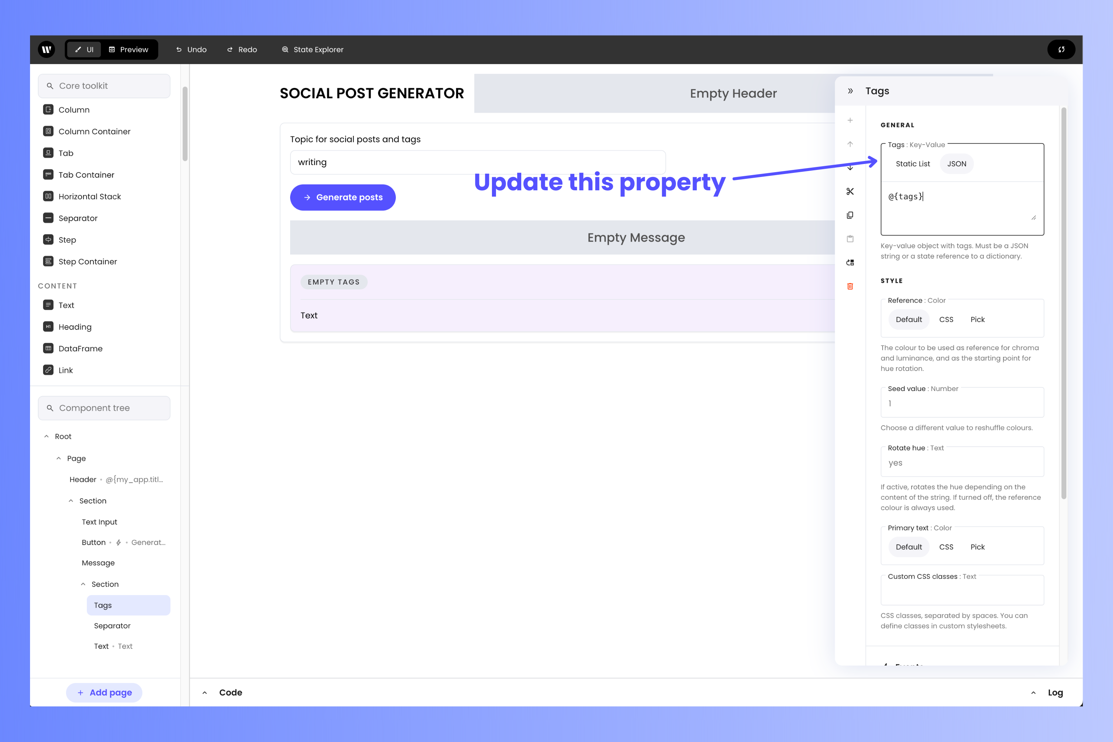Select the Default swatch for Reference color
1113x742 pixels.
tap(908, 319)
